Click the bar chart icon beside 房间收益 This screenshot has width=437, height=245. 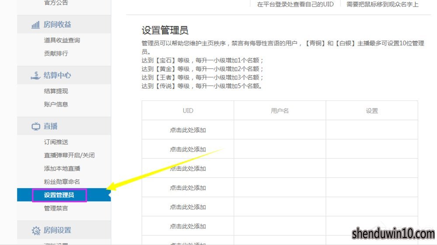35,25
